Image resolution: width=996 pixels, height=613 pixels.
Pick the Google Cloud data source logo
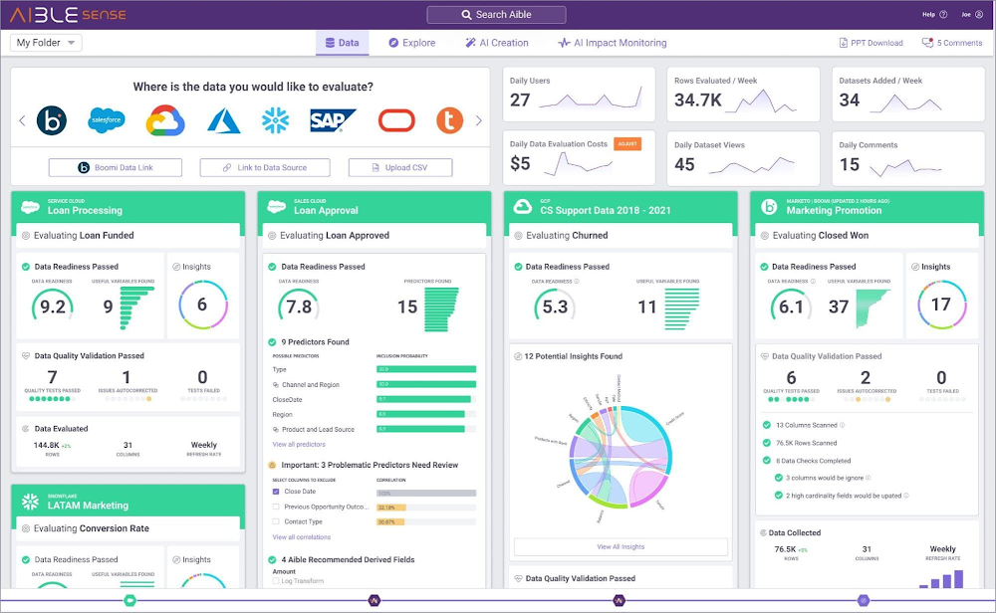(165, 120)
